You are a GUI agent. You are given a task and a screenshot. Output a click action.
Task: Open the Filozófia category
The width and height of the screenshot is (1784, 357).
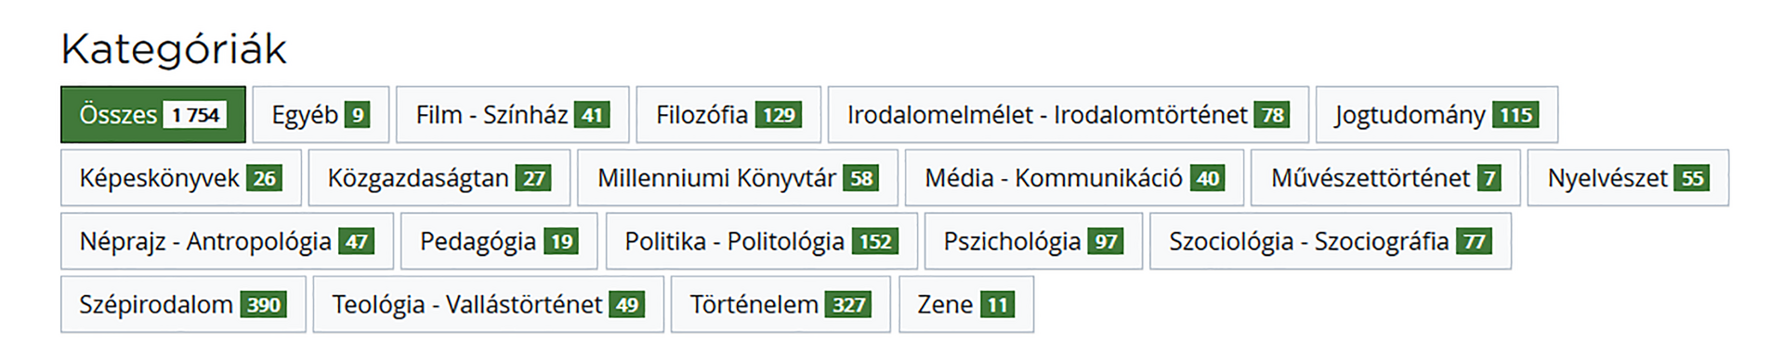tap(728, 115)
